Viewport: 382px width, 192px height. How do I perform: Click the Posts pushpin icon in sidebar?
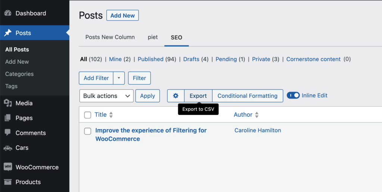tap(8, 33)
